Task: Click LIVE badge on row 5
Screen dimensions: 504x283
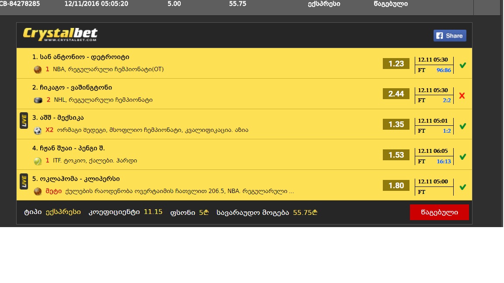Action: pyautogui.click(x=24, y=182)
